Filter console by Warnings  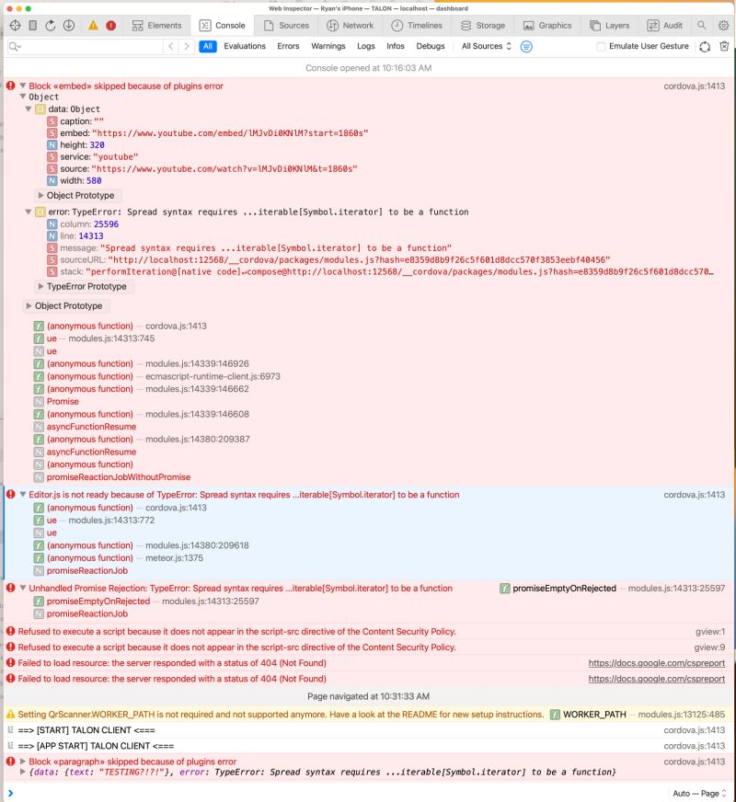tap(328, 46)
